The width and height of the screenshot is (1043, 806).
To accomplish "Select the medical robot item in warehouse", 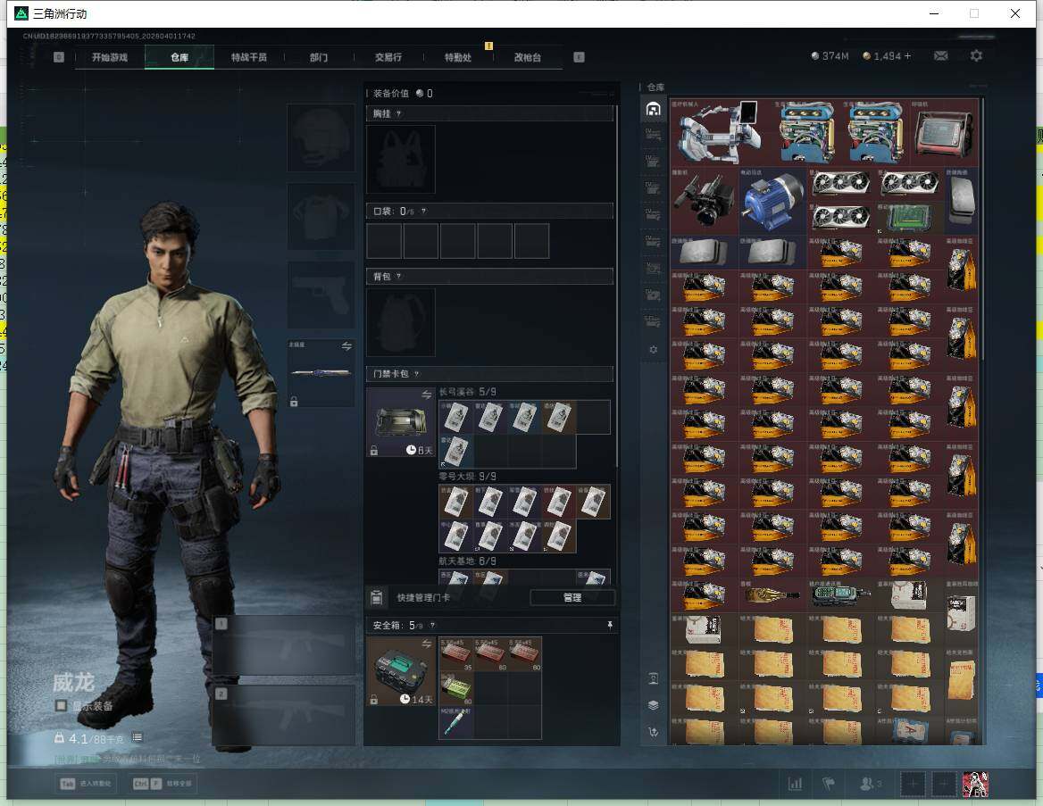I will point(721,132).
